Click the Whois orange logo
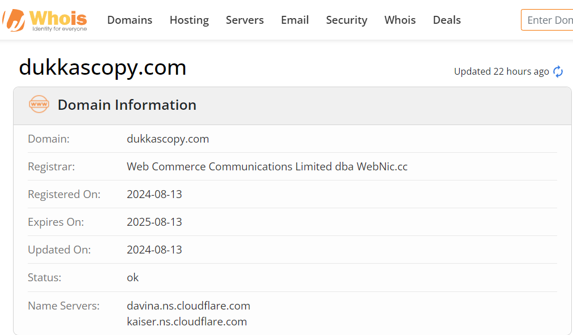The image size is (573, 335). tap(45, 20)
